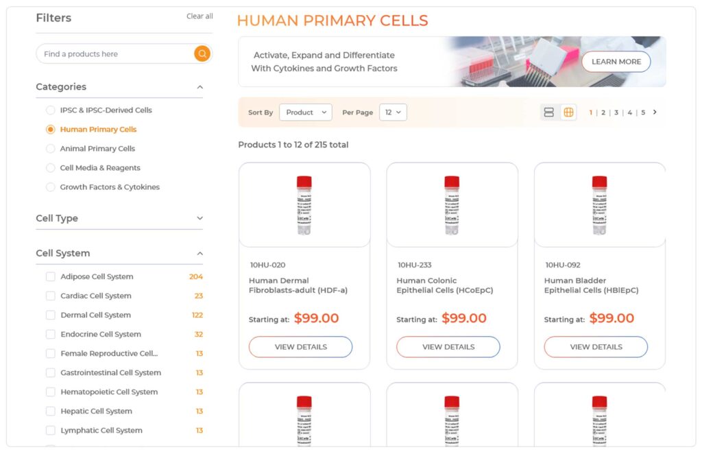Collapse the Categories filter section
This screenshot has width=702, height=454.
point(199,87)
